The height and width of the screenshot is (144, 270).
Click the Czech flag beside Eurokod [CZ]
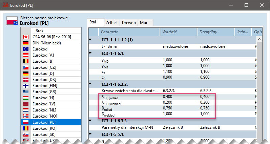[x=26, y=67]
